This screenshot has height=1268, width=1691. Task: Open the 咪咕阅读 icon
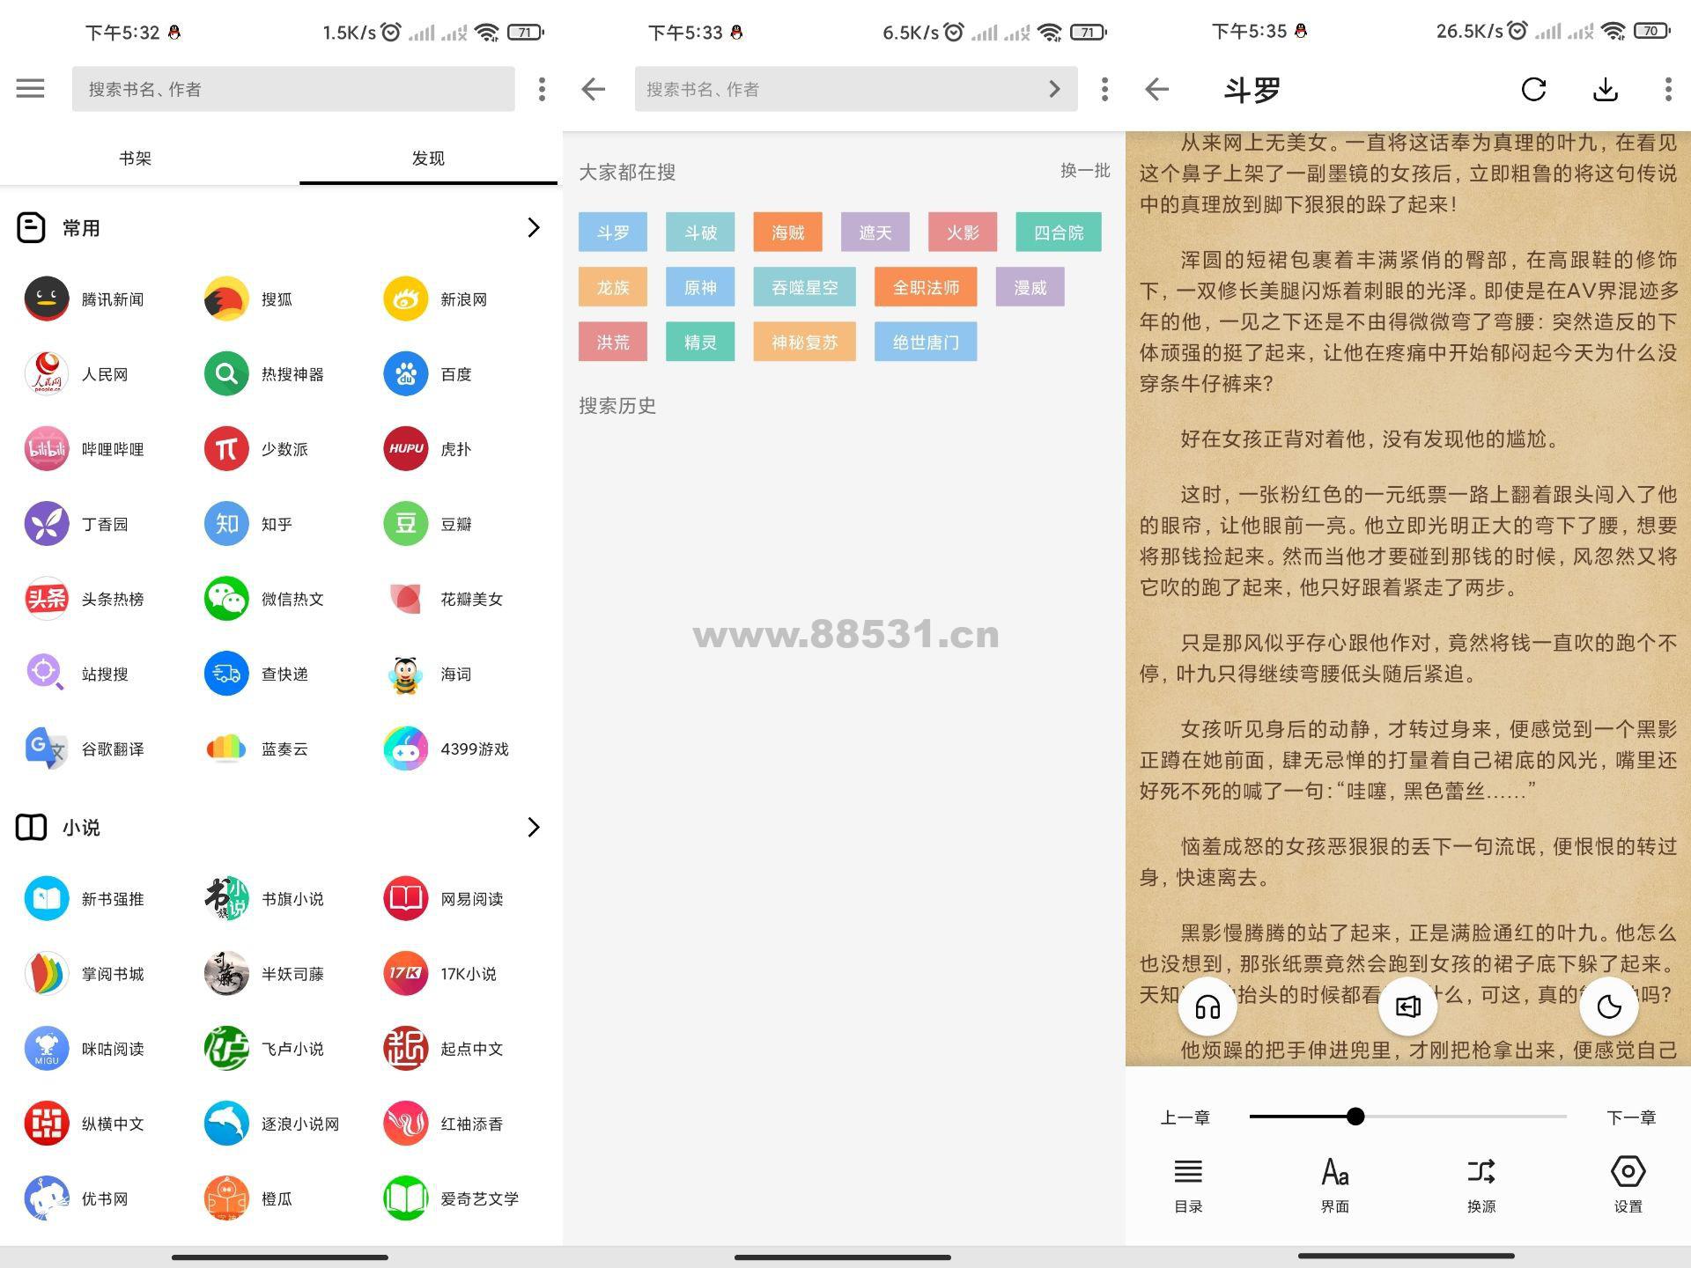(x=47, y=1049)
